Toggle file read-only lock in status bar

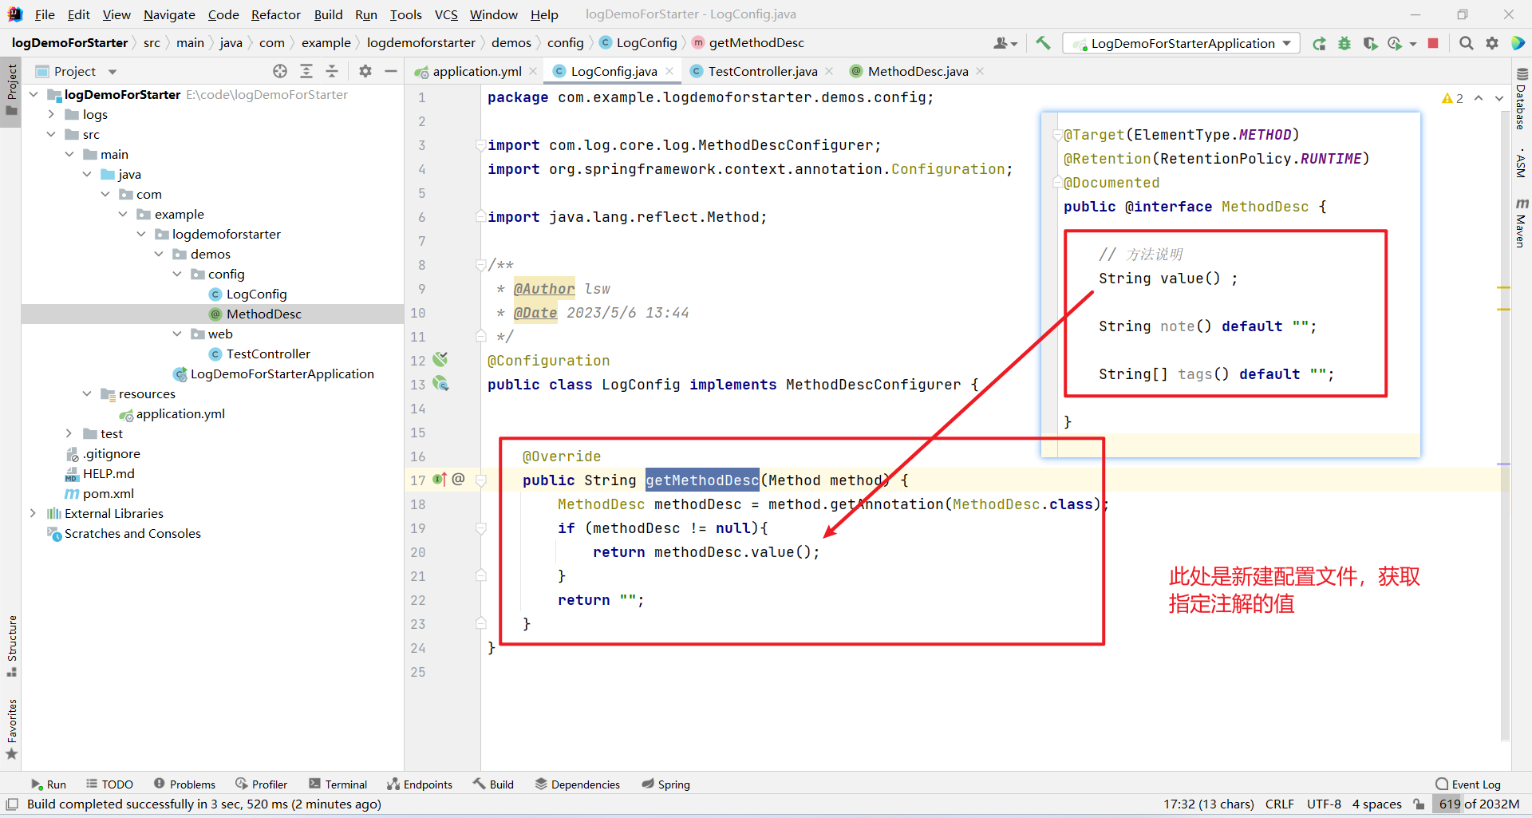tap(1418, 804)
